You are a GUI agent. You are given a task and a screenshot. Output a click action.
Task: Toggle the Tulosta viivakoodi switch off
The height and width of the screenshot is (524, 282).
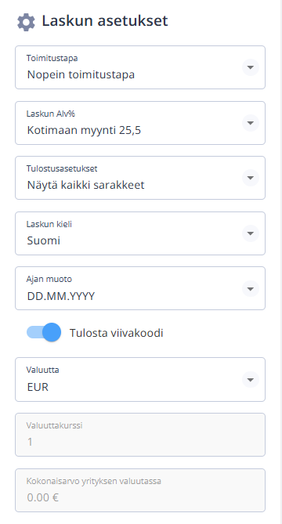(x=44, y=332)
